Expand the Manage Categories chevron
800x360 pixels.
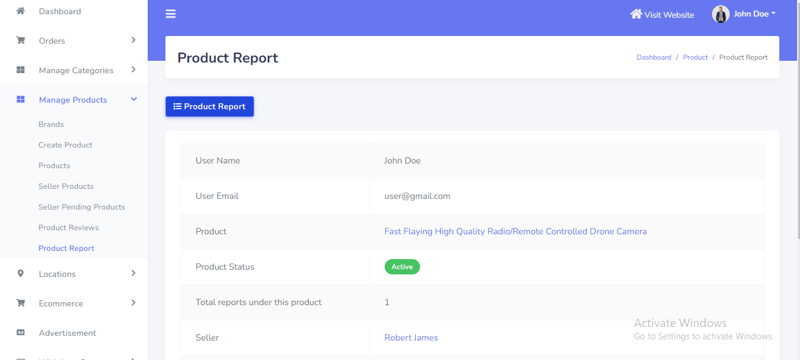[x=134, y=70]
